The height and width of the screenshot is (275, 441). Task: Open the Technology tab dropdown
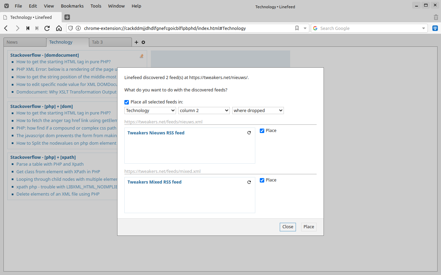coord(150,110)
